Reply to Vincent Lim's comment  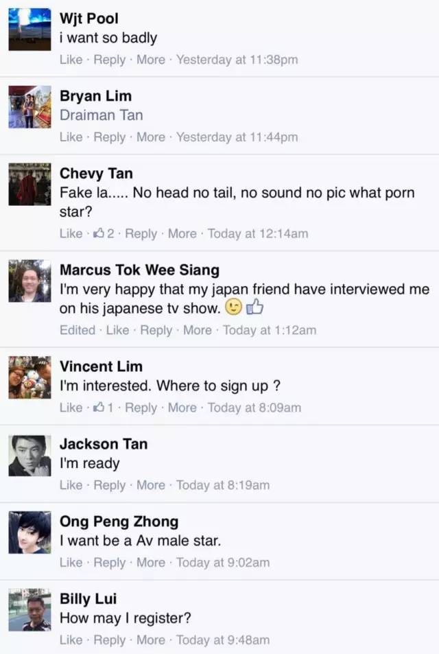coord(141,408)
